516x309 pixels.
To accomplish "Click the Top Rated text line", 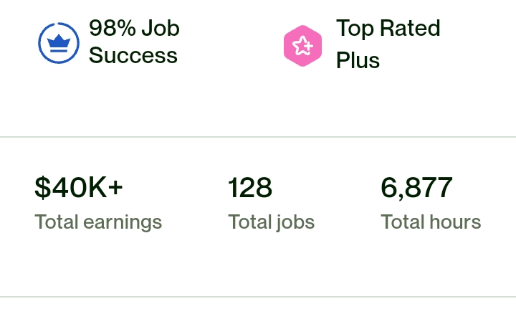I will pos(388,28).
